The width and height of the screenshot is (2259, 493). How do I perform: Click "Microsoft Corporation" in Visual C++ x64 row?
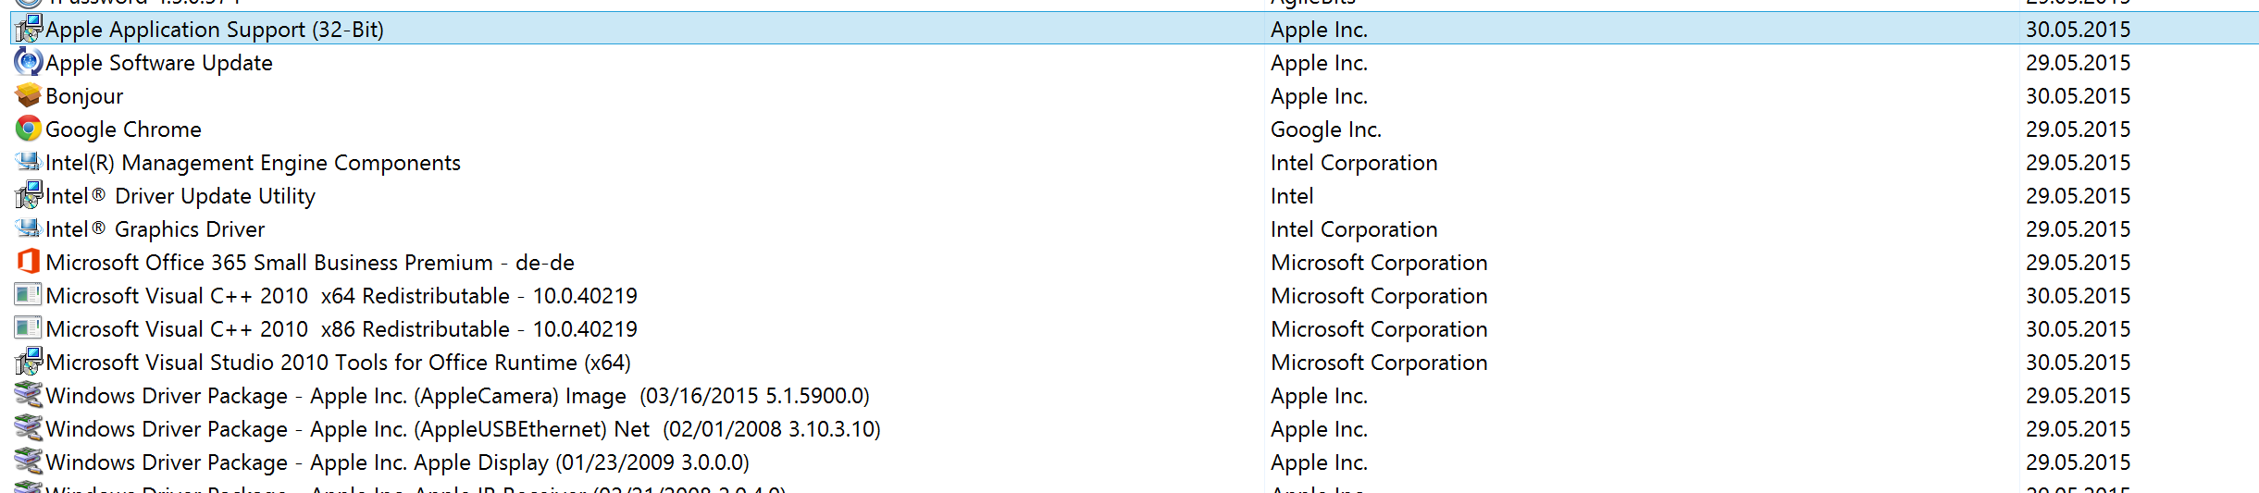pos(1379,296)
